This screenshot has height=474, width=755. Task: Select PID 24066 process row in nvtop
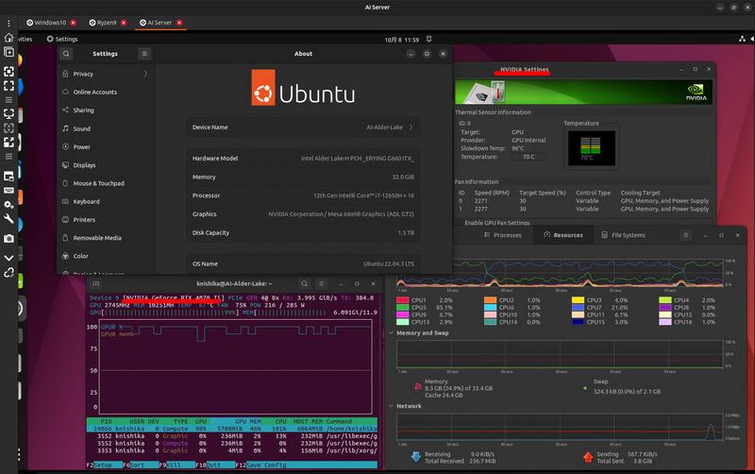(232, 429)
